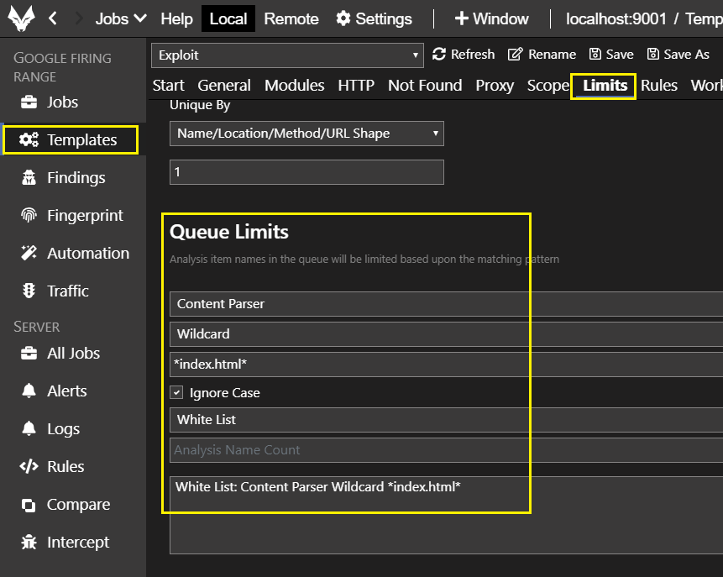Expand the Unique By dropdown
Image resolution: width=723 pixels, height=577 pixels.
click(306, 134)
